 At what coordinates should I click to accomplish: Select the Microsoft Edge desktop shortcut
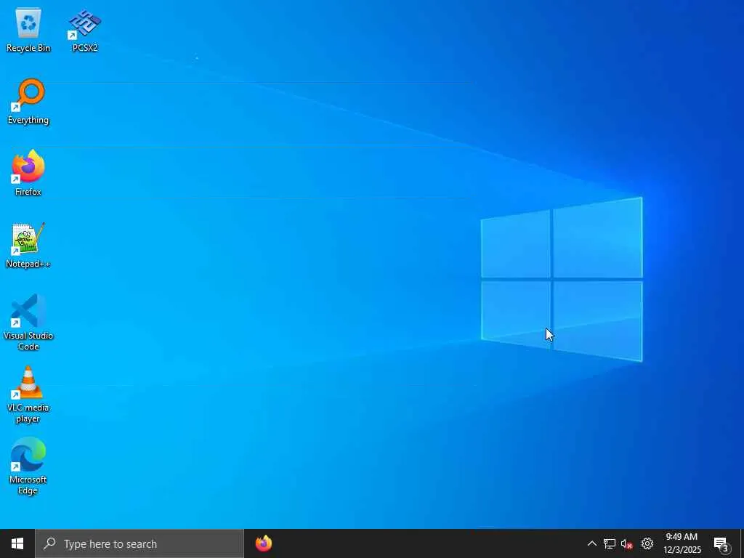(28, 466)
